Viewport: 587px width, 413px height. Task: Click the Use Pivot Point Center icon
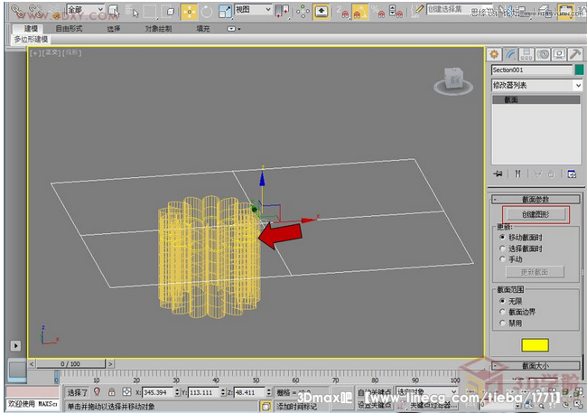tap(282, 12)
